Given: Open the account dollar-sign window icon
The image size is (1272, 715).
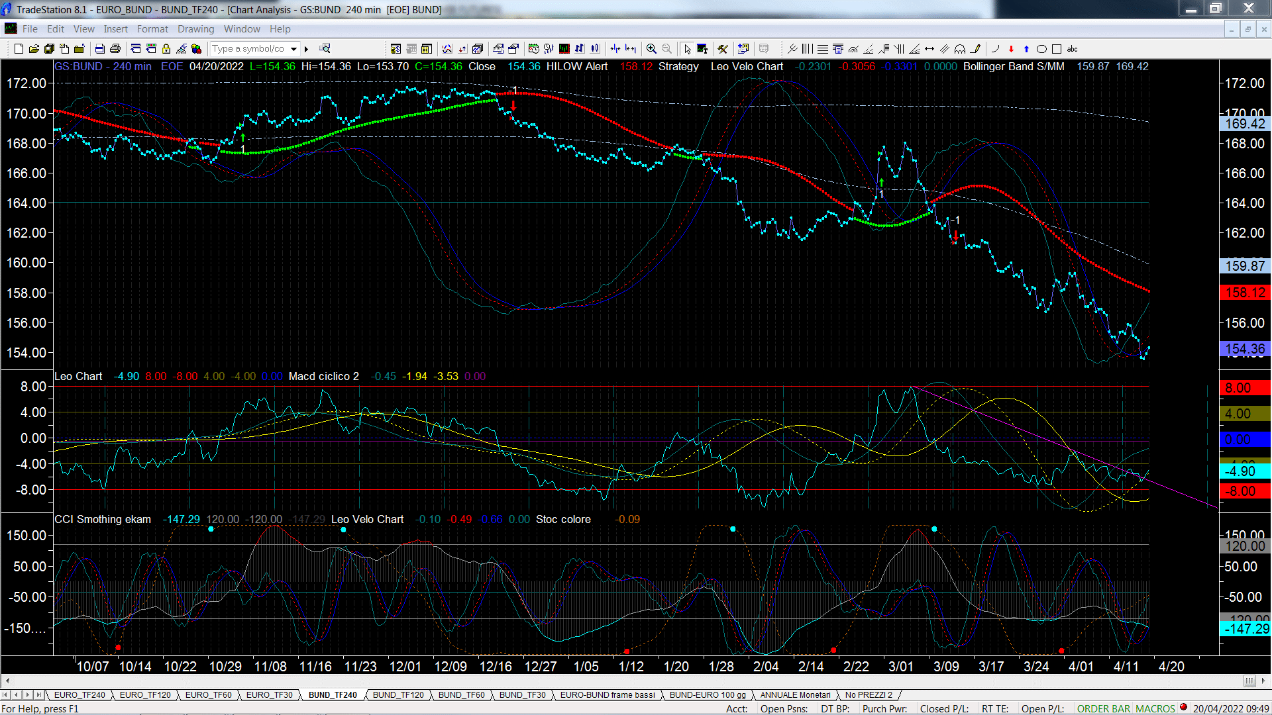Looking at the screenshot, I should coord(396,49).
